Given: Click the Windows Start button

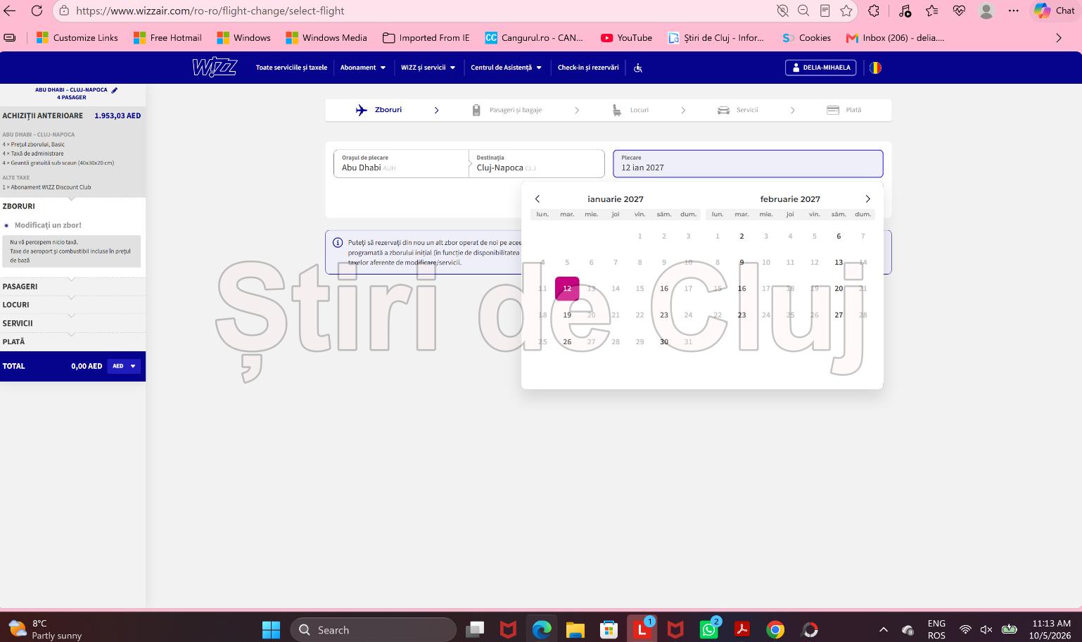Looking at the screenshot, I should (271, 629).
